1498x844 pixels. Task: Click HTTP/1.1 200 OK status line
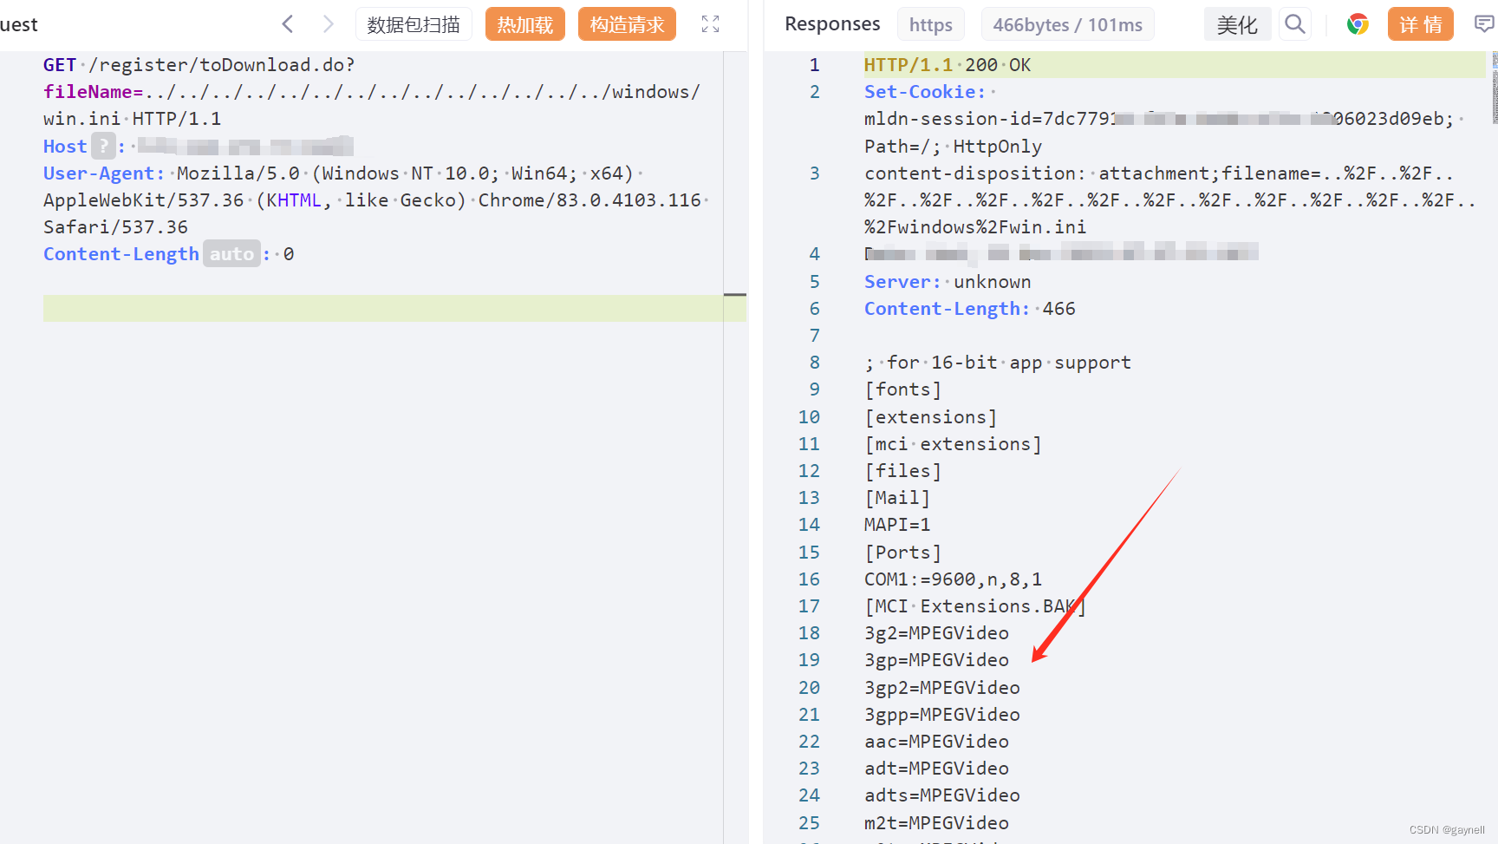click(948, 65)
